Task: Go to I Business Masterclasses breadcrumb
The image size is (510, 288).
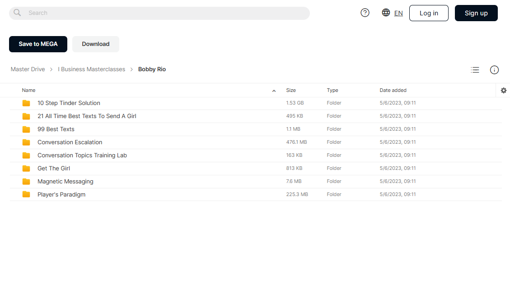Action: point(91,69)
